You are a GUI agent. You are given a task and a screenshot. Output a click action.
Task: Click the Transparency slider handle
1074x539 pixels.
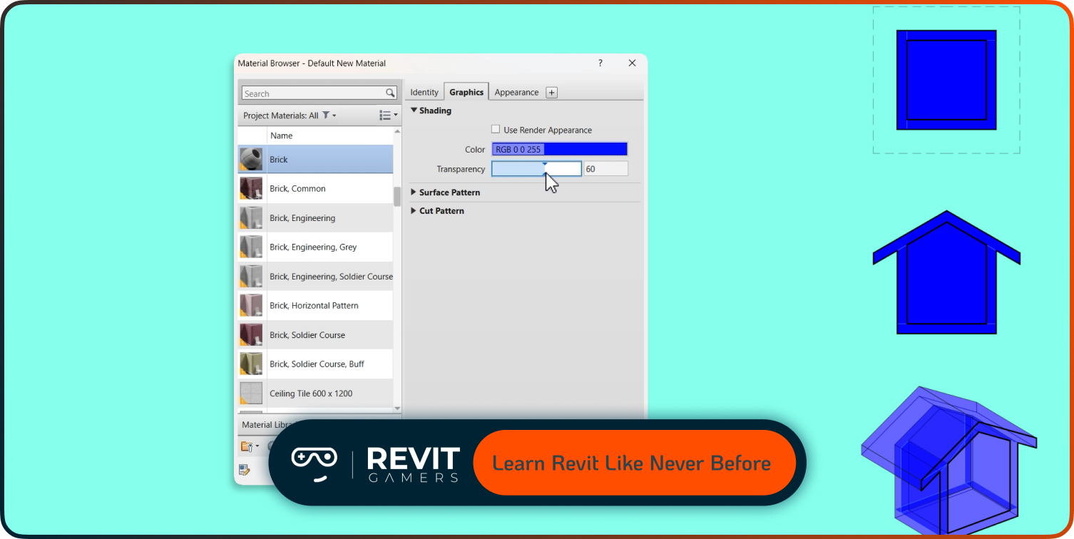[546, 168]
